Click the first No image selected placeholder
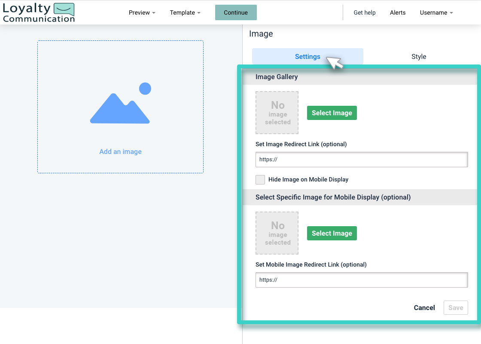The image size is (481, 344). (x=277, y=113)
